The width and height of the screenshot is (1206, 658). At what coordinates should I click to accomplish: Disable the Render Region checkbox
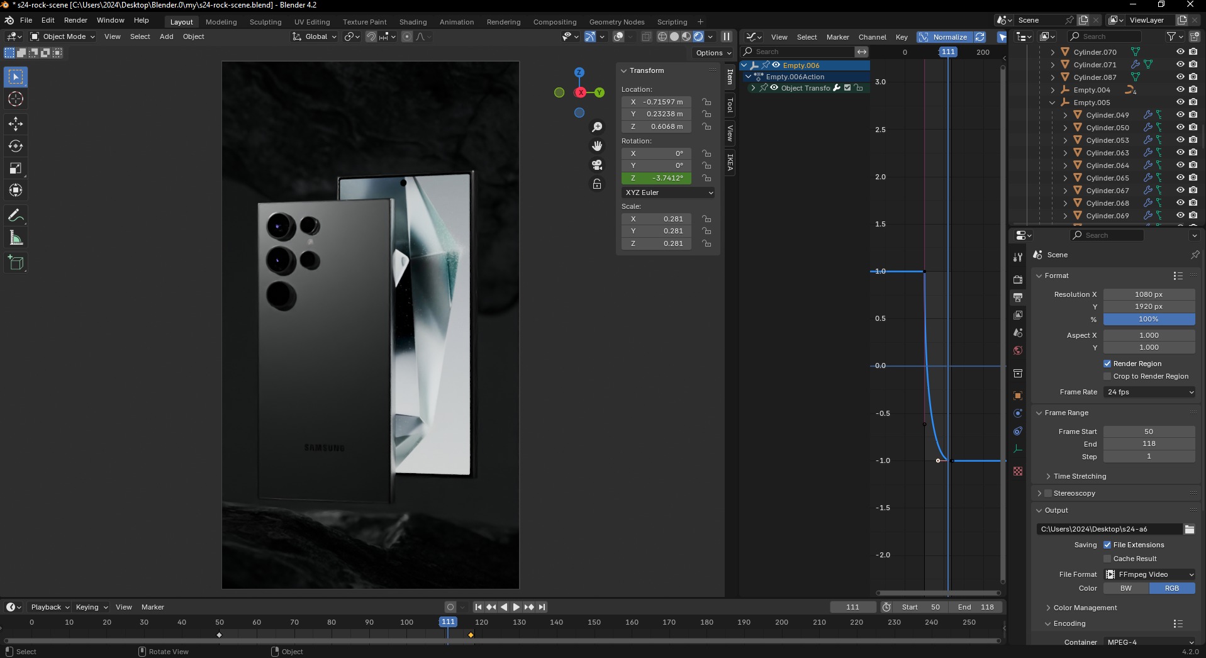coord(1107,364)
